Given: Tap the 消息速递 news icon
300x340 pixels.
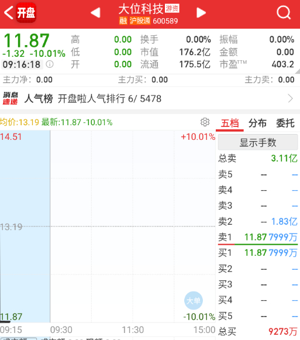Looking at the screenshot, I should (x=10, y=98).
